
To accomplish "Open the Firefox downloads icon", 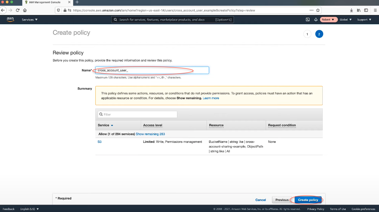I will pos(351,10).
